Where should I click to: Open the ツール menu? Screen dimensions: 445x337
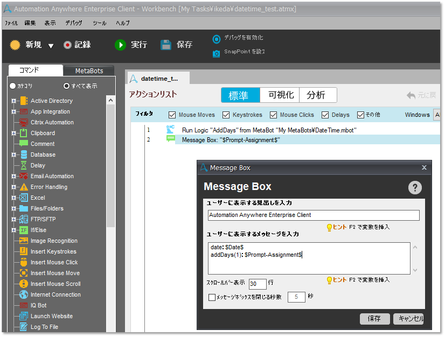click(x=100, y=23)
